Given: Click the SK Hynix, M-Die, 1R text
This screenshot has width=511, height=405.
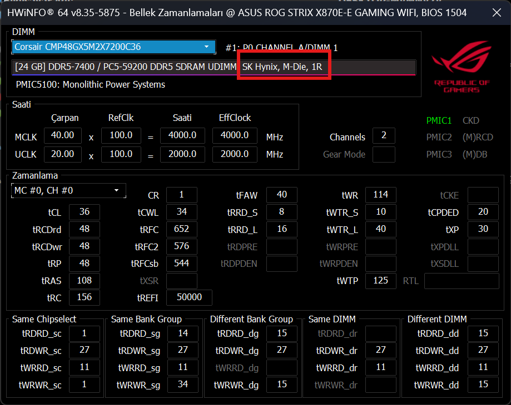Looking at the screenshot, I should (x=282, y=67).
